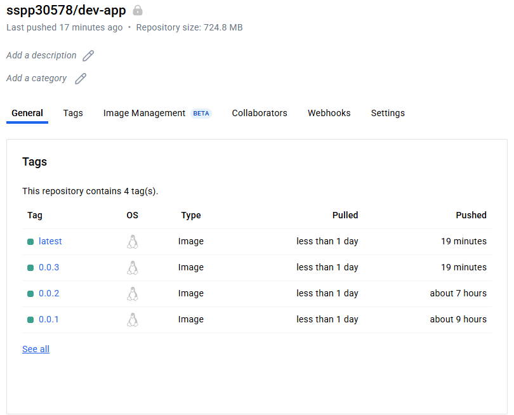The width and height of the screenshot is (514, 415).
Task: Click the See all tags link
Action: [x=36, y=349]
